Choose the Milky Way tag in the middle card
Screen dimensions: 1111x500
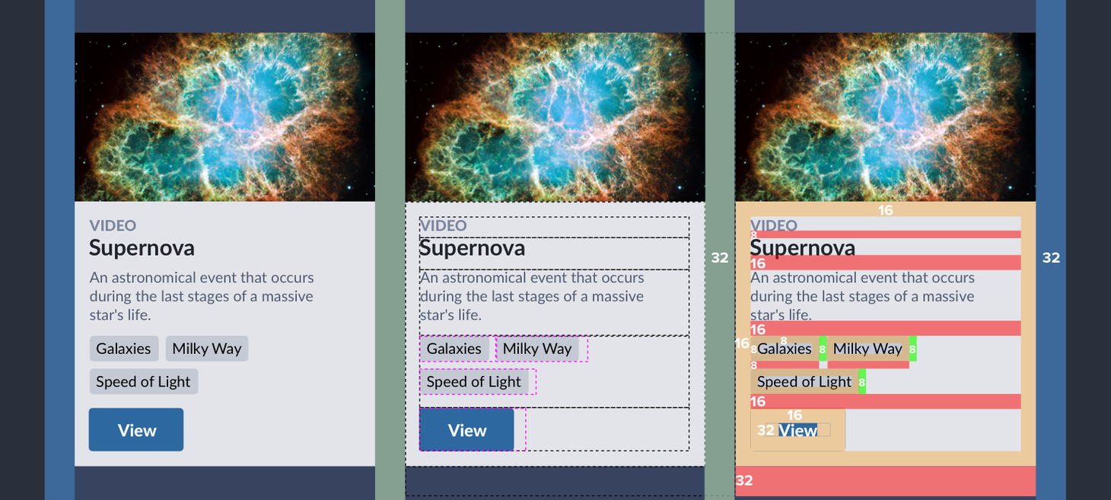(x=536, y=349)
